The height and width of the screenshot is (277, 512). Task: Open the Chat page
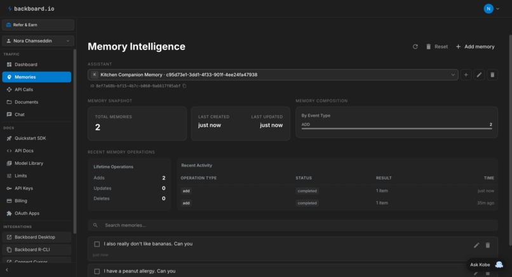click(37, 114)
